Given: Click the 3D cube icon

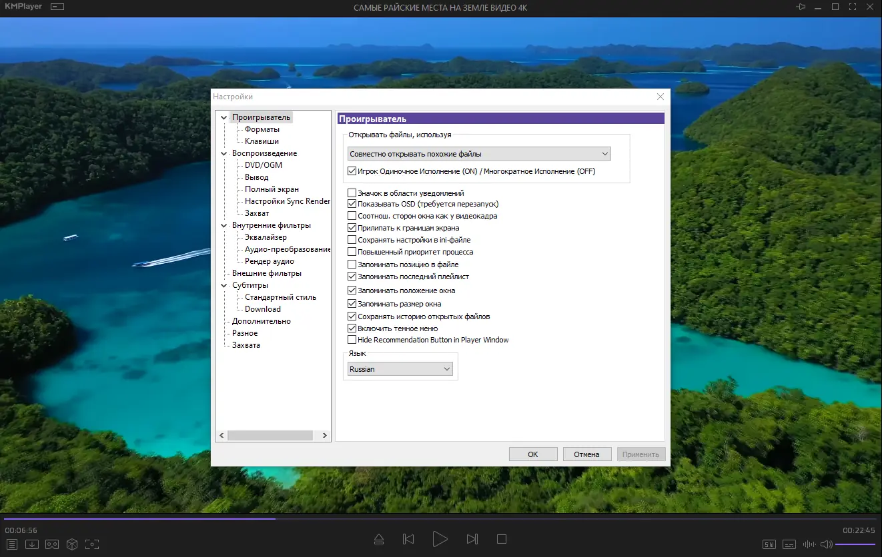Looking at the screenshot, I should pyautogui.click(x=72, y=544).
